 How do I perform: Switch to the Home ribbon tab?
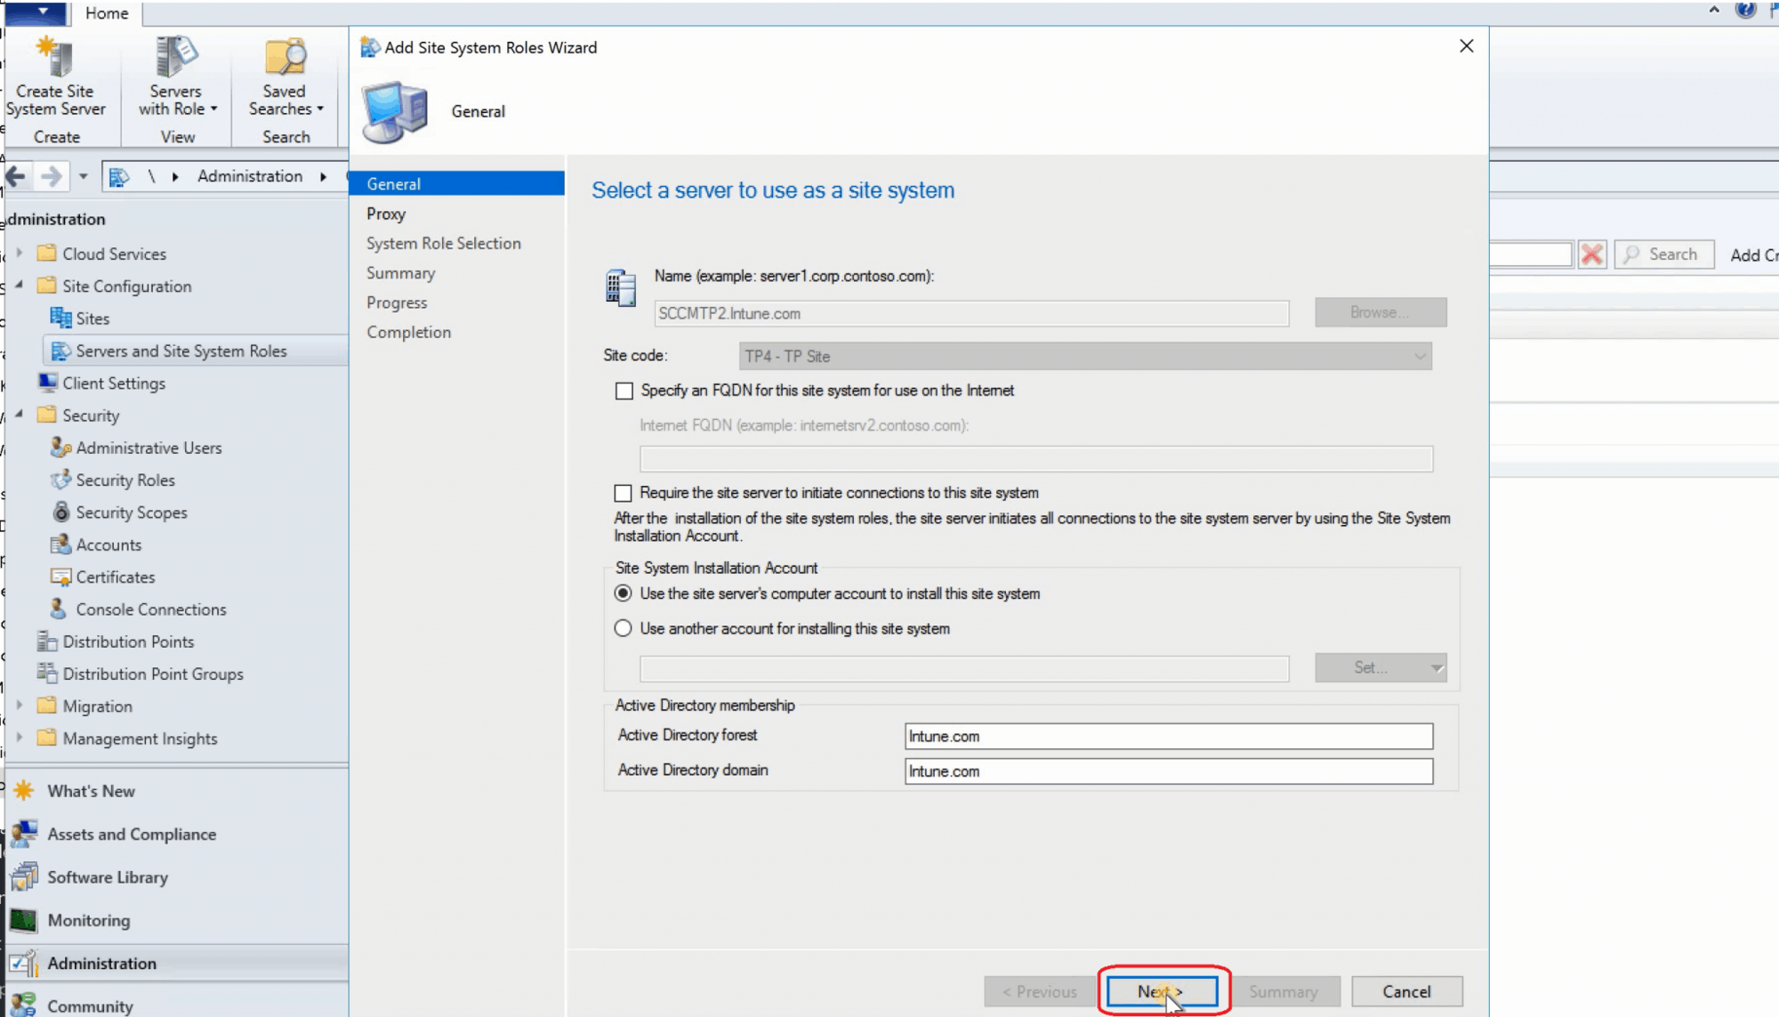tap(106, 13)
